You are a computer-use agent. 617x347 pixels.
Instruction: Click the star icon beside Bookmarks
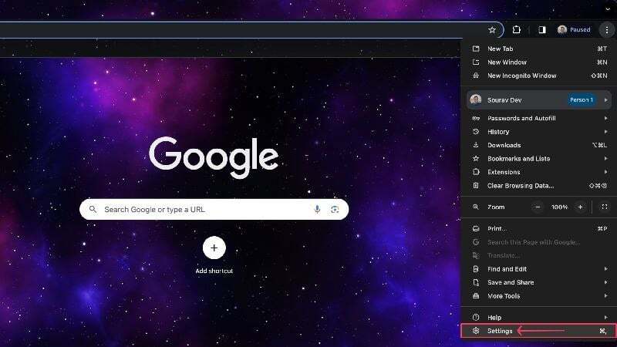[x=476, y=159]
